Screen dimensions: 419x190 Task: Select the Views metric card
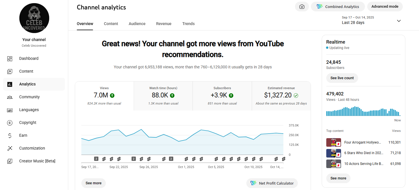point(104,96)
